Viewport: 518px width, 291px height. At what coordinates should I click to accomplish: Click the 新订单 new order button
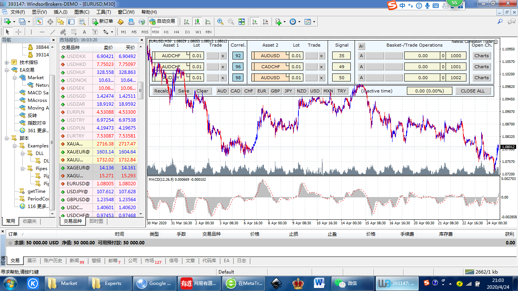click(102, 22)
